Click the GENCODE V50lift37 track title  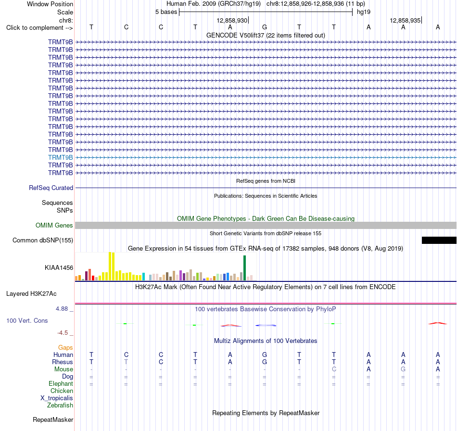coord(266,35)
